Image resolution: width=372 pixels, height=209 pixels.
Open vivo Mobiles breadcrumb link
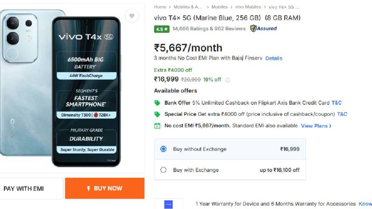point(248,7)
